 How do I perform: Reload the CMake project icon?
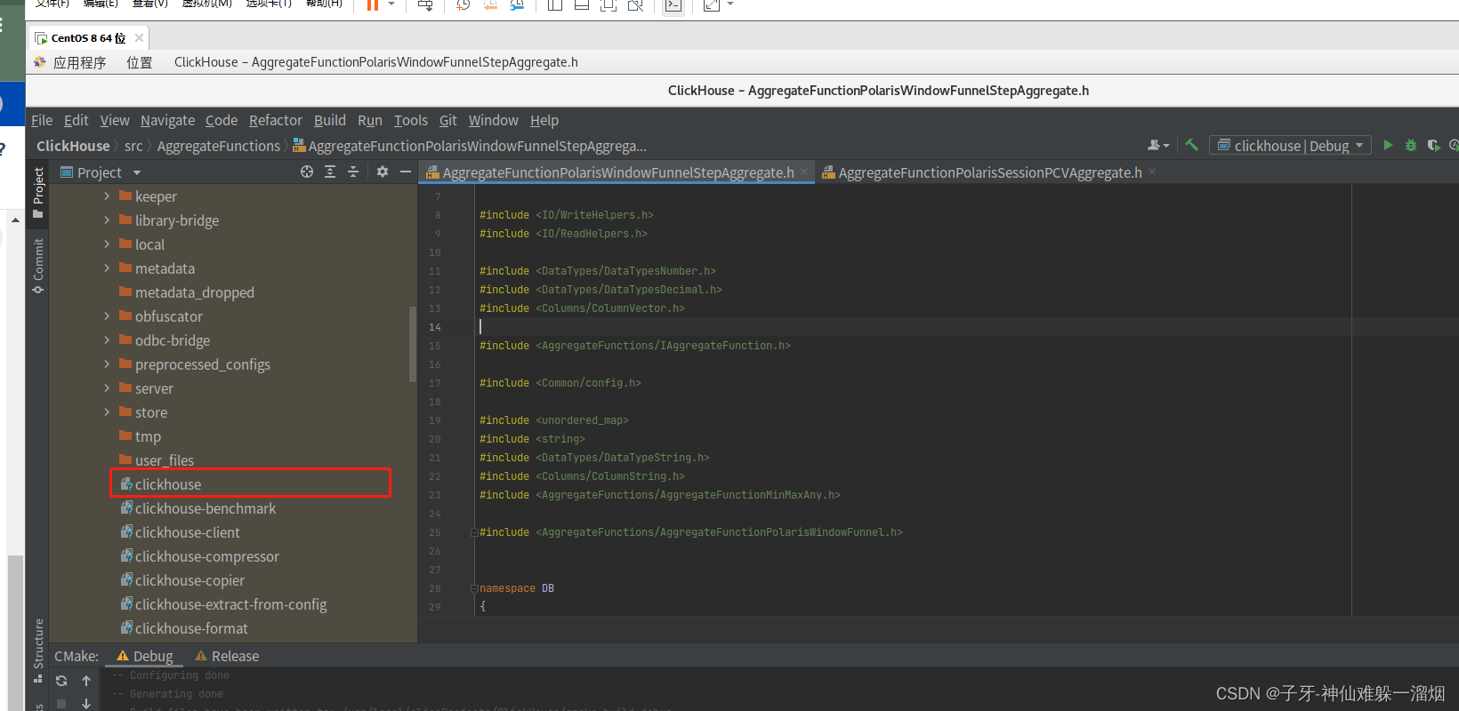[x=61, y=681]
